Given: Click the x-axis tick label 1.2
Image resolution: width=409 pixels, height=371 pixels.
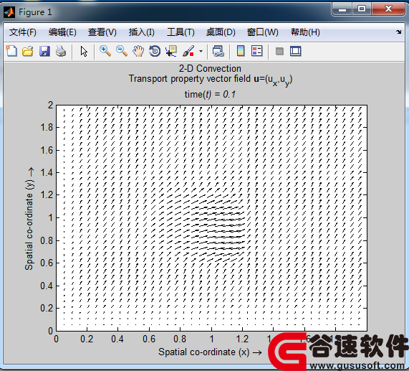Looking at the screenshot, I should click(242, 339).
